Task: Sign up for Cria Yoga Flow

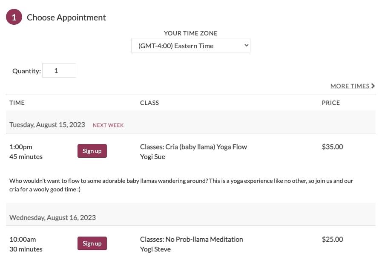Action: tap(92, 151)
